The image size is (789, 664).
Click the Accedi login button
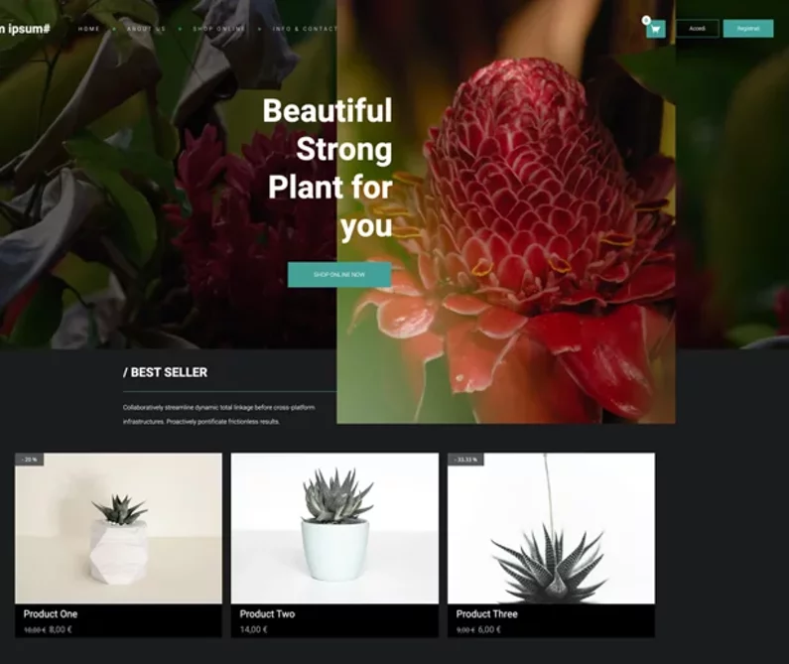coord(698,29)
